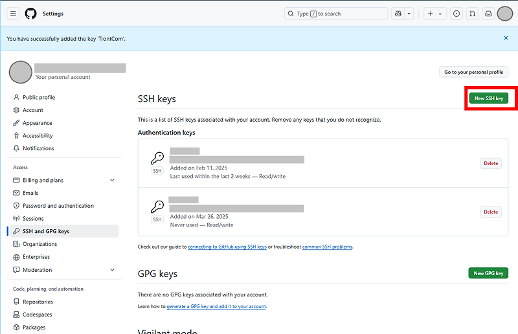Click the accessibility figure icon

16,135
